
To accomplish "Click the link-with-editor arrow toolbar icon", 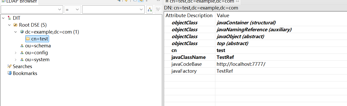I will coord(141,1).
